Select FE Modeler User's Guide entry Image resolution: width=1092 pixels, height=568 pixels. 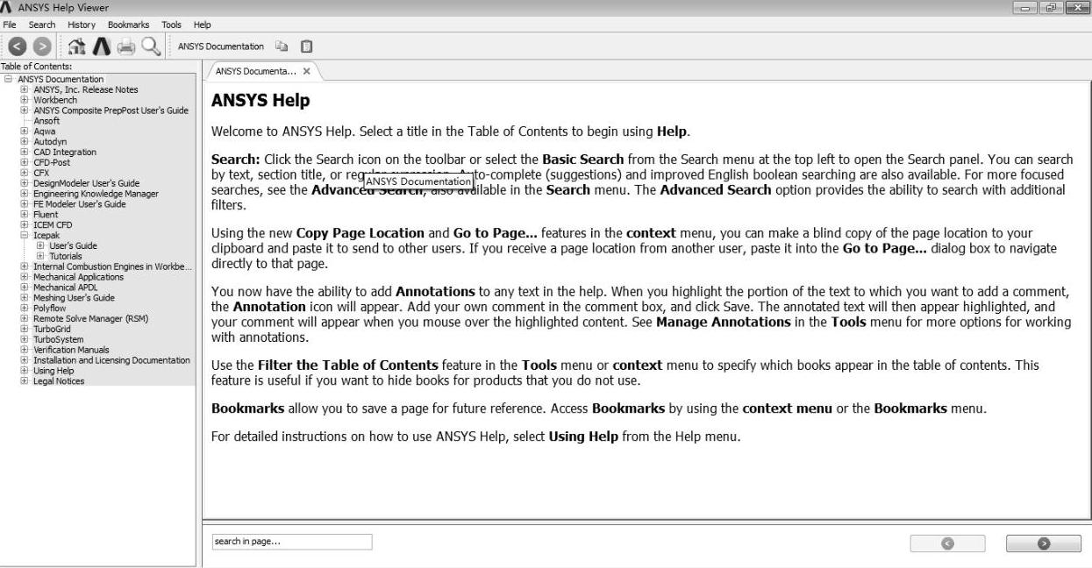tap(79, 204)
